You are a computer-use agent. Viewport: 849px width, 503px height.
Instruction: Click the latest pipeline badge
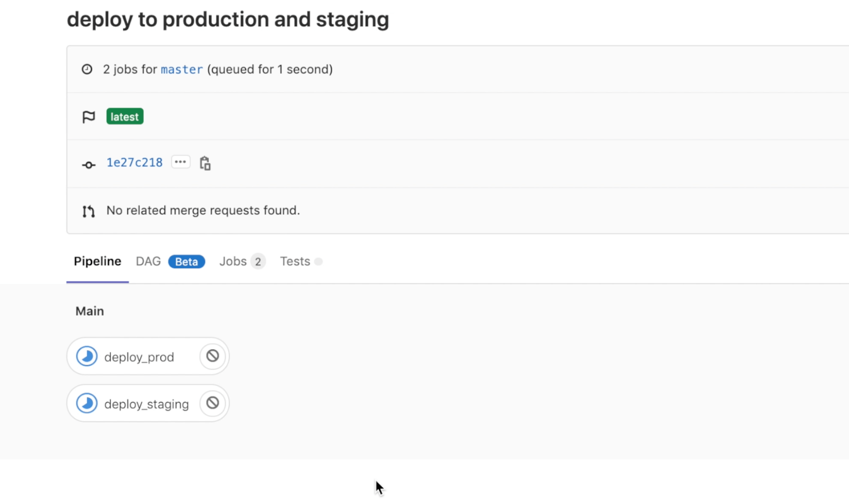[125, 116]
